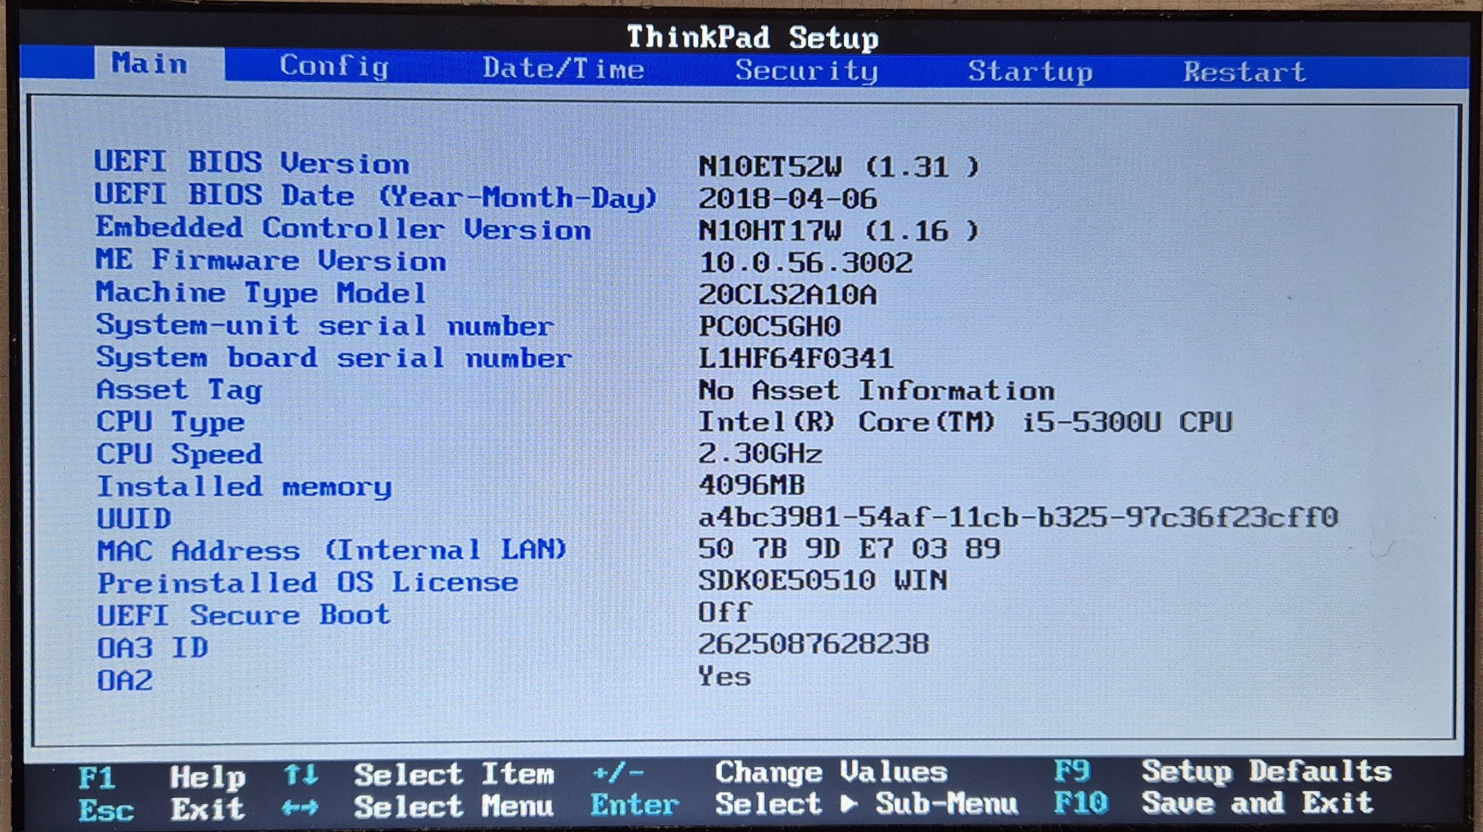Click the value N10HT17W (1.16)
1483x832 pixels.
pyautogui.click(x=839, y=231)
